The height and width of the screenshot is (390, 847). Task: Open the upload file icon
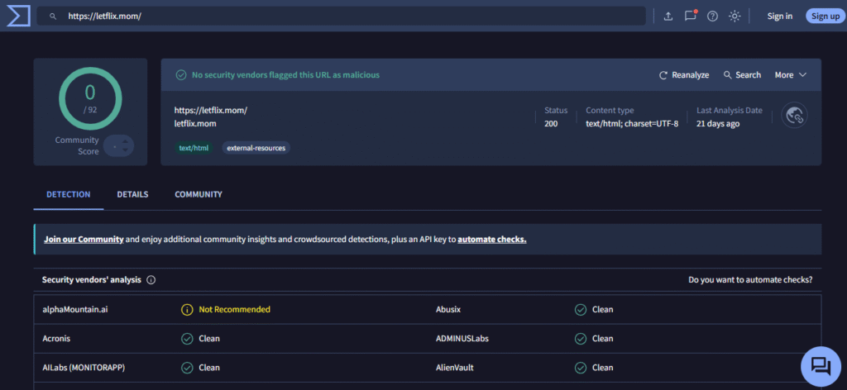668,17
